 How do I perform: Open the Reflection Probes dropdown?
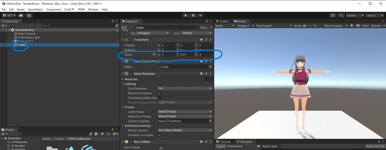[185, 116]
